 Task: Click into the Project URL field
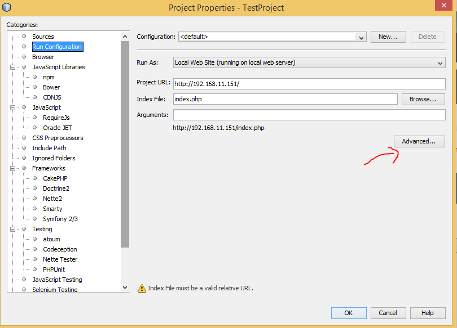309,84
